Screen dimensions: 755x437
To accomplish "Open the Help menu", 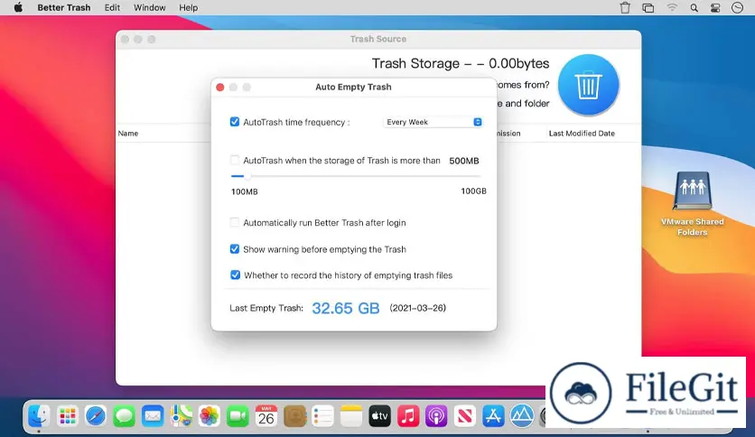I will pos(188,8).
